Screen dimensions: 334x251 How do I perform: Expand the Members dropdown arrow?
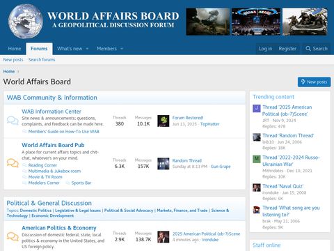(x=122, y=49)
